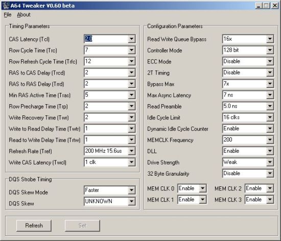281x241 pixels.
Task: Open Read Write Queue Bypass dropdown
Action: tap(270, 39)
